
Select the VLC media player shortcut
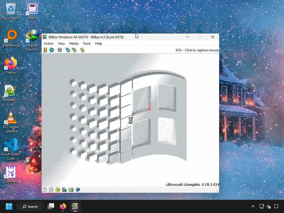click(x=11, y=122)
